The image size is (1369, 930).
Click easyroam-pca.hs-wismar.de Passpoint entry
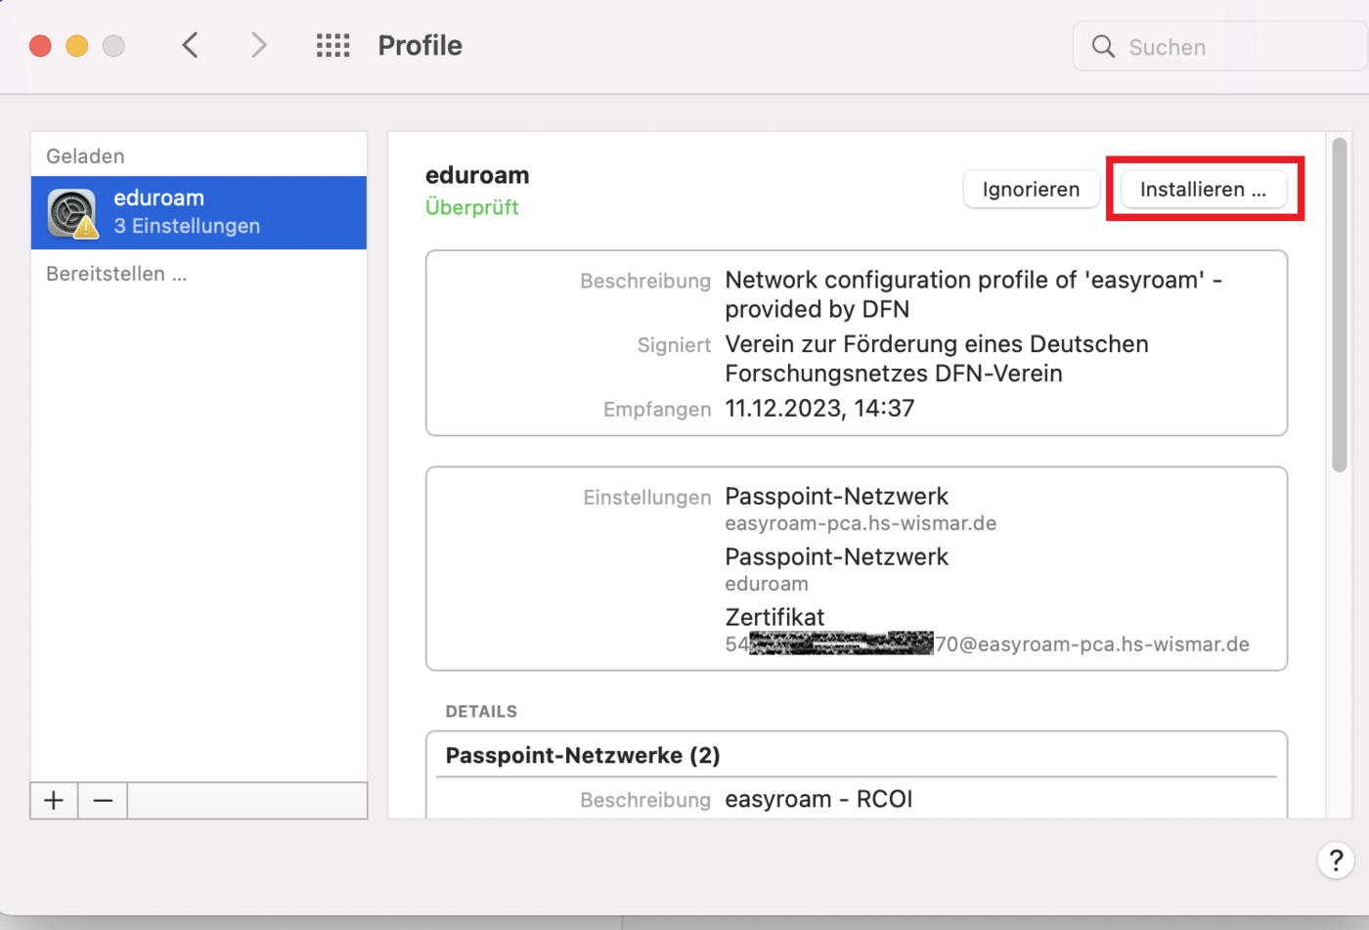[861, 509]
